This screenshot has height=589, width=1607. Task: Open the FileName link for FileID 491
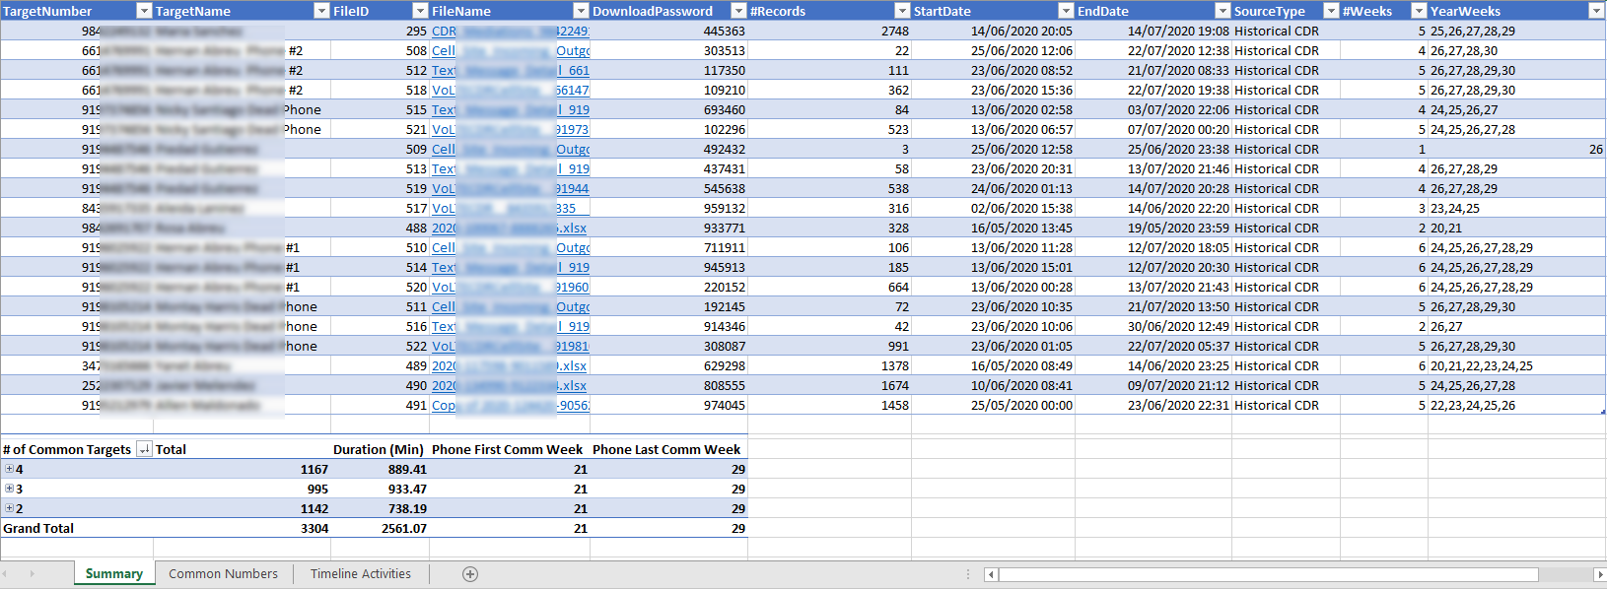click(509, 405)
